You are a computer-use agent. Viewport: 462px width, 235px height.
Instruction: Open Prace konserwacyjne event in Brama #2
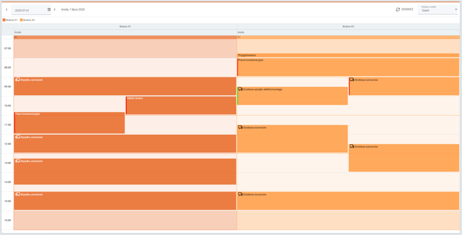[348, 68]
